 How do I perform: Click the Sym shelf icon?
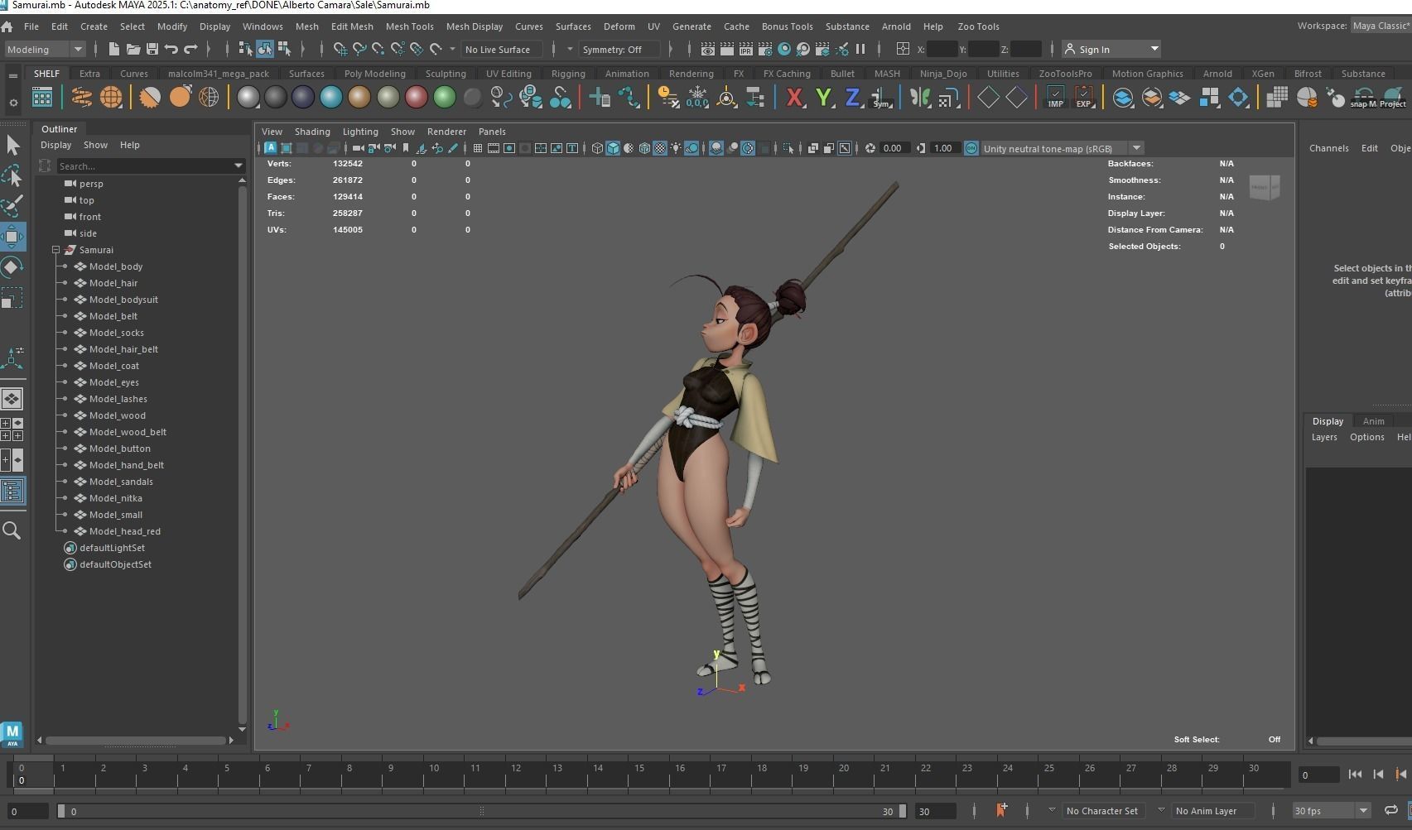point(881,98)
